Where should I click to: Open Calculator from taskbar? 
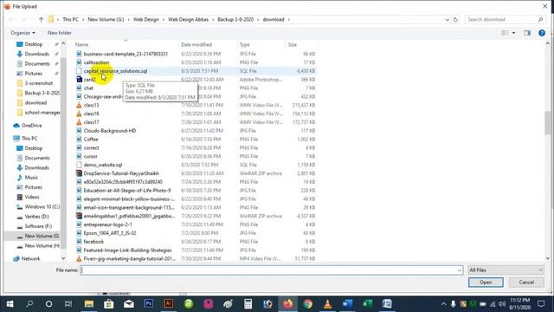click(x=248, y=304)
